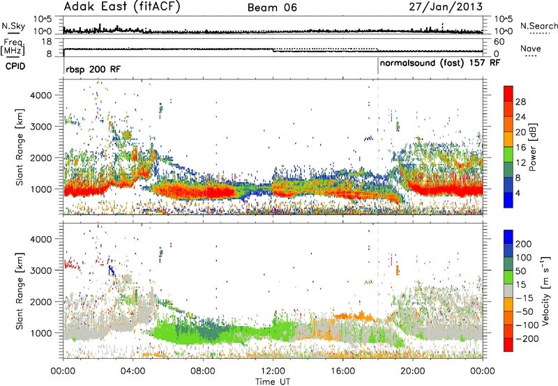Select the 'Beam 06' header label
The width and height of the screenshot is (558, 386).
click(x=272, y=8)
